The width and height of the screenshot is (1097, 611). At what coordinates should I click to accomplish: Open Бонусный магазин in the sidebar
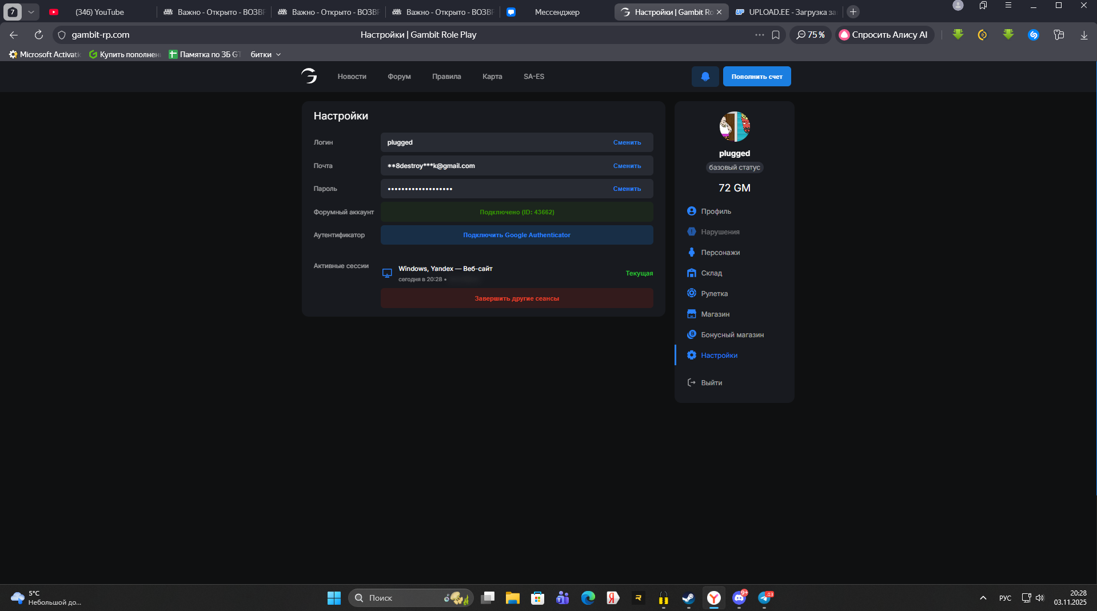732,335
